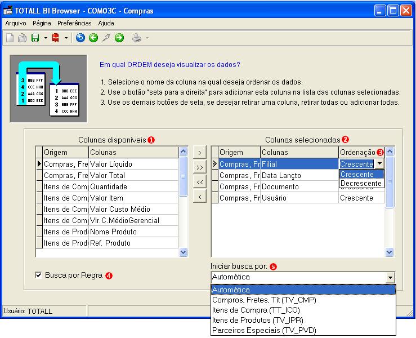
Task: Click the wand tool icon in toolbar
Action: click(x=106, y=38)
